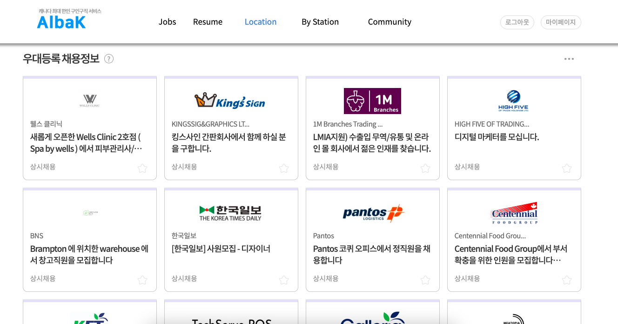
Task: Click the High Five logo
Action: coord(514,101)
